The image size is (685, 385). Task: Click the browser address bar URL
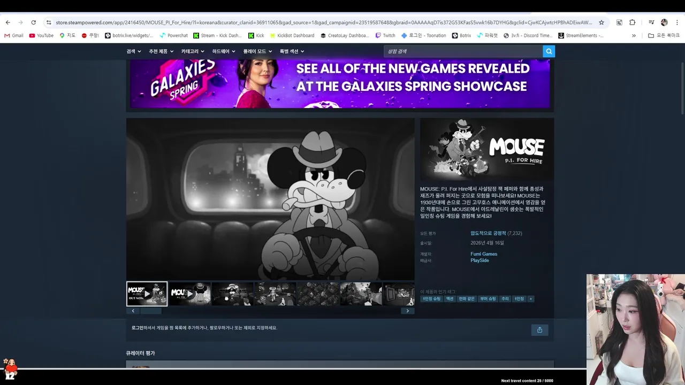(x=324, y=22)
